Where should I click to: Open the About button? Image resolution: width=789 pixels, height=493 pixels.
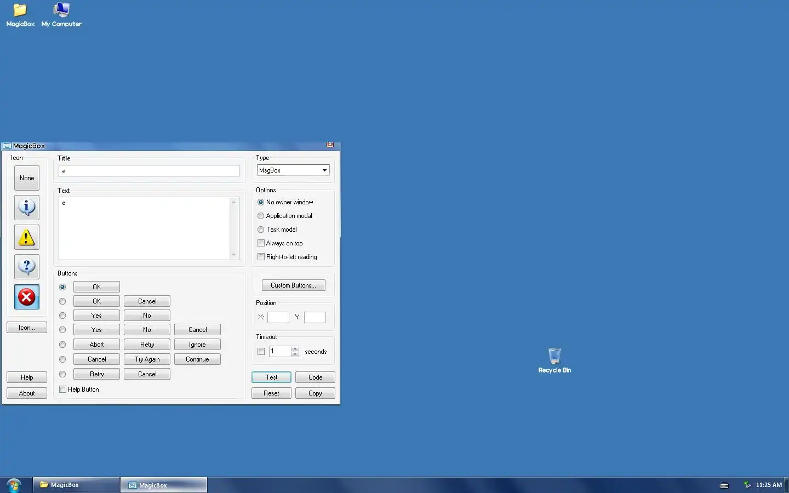(x=27, y=393)
